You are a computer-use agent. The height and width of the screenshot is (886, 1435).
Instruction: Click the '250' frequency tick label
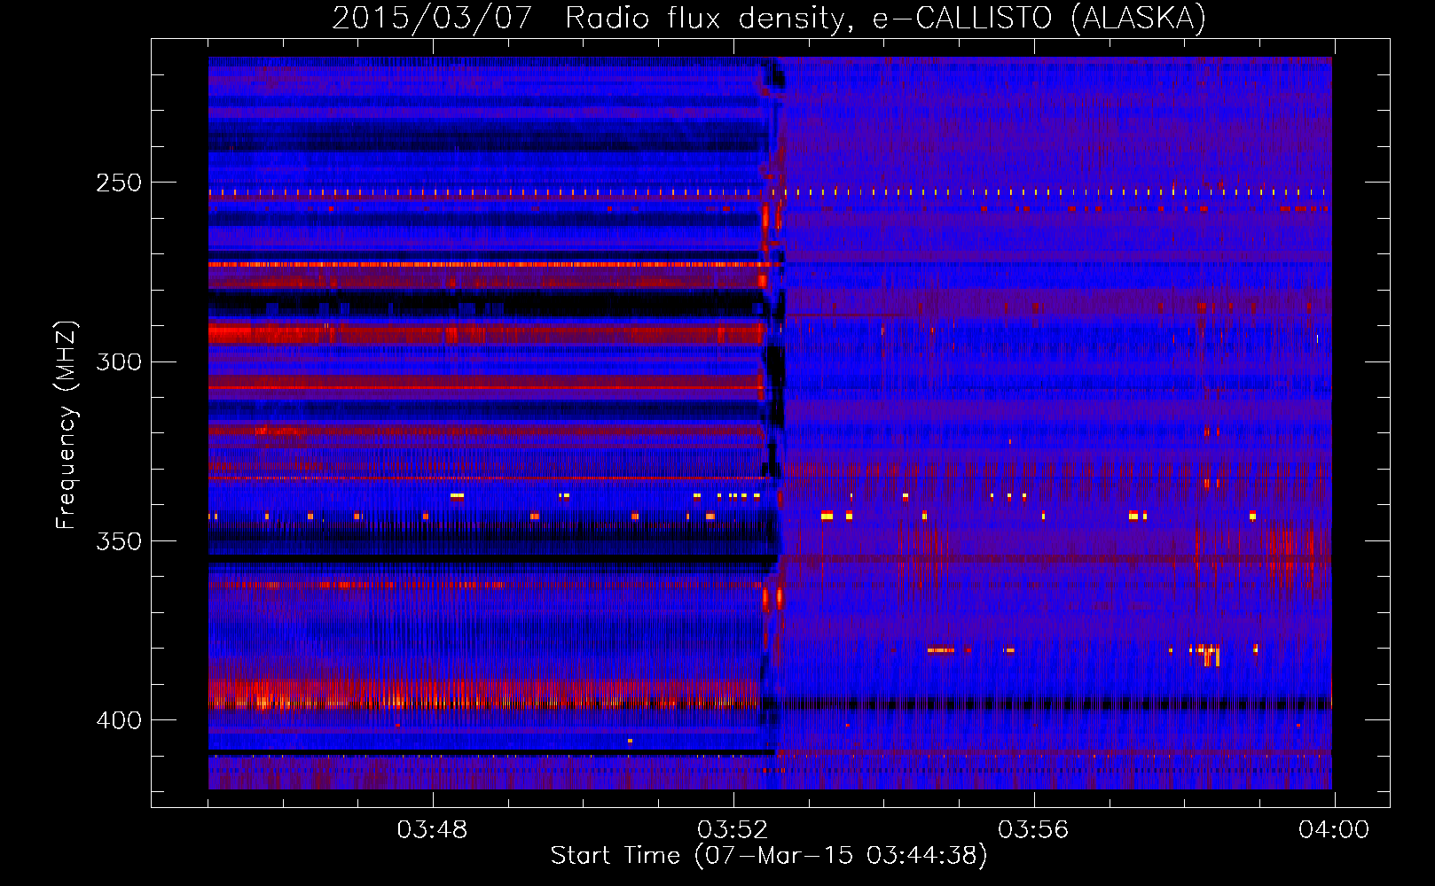(x=119, y=183)
